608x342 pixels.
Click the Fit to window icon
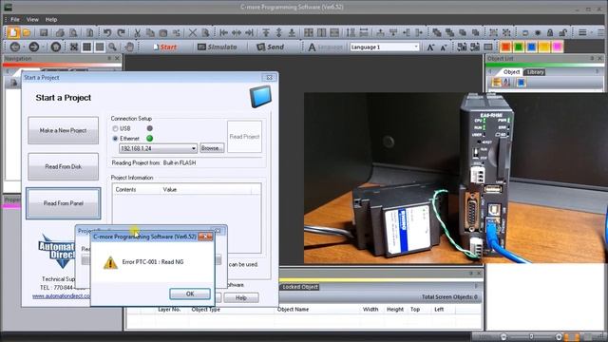(74, 47)
